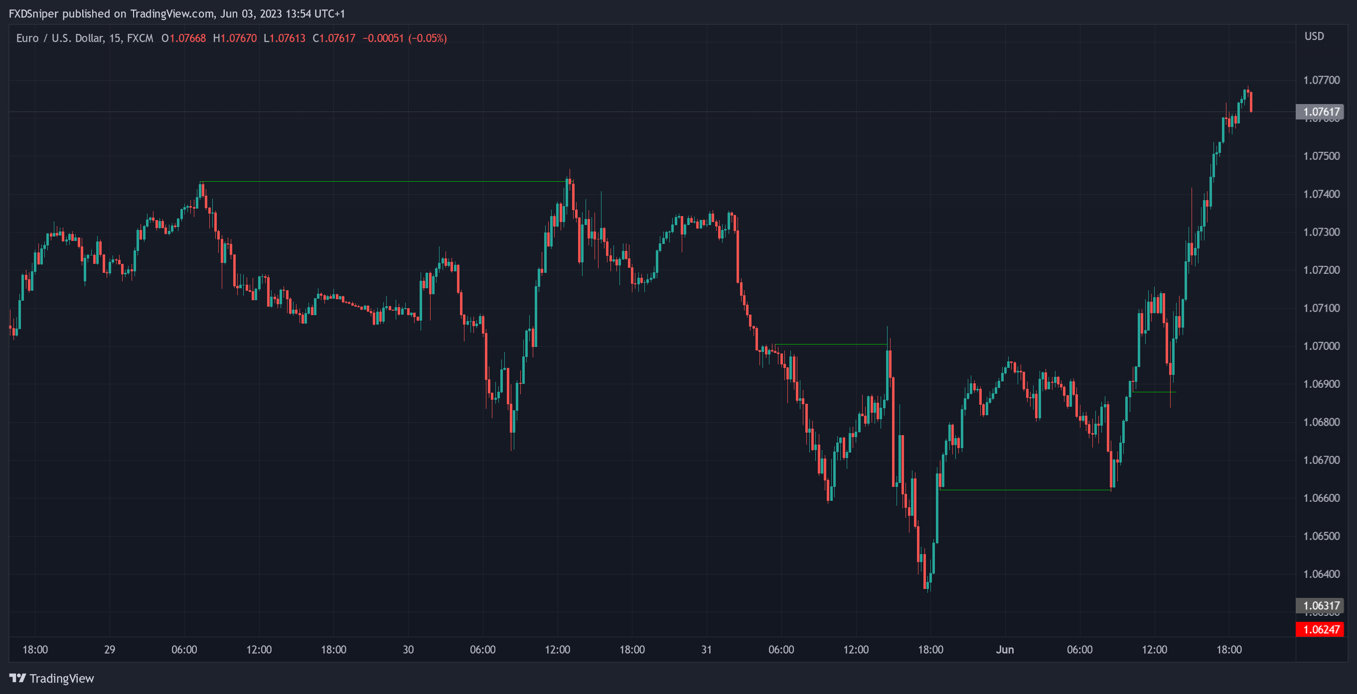Click the 31 date label on the time axis

(x=707, y=649)
